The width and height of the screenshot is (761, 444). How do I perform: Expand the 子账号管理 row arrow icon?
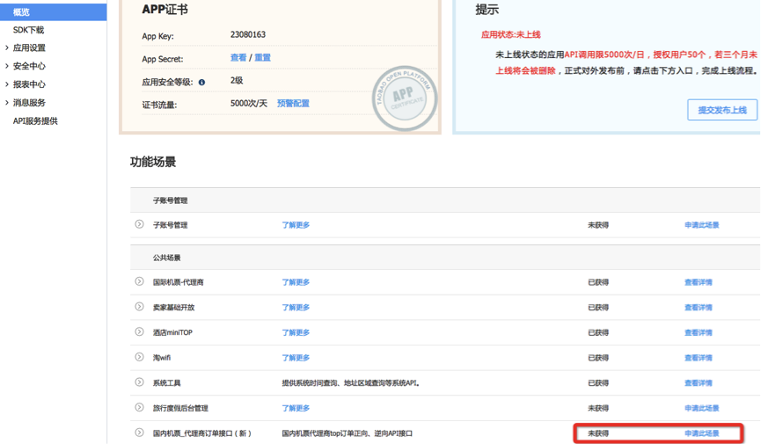pos(139,224)
